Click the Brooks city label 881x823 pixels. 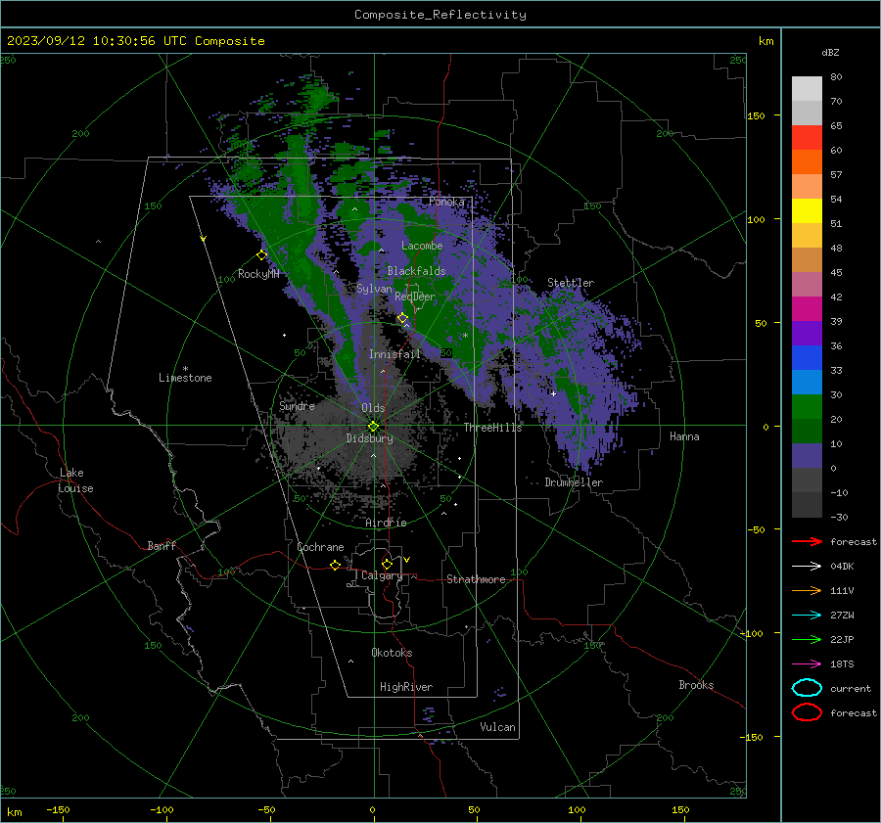click(x=696, y=685)
